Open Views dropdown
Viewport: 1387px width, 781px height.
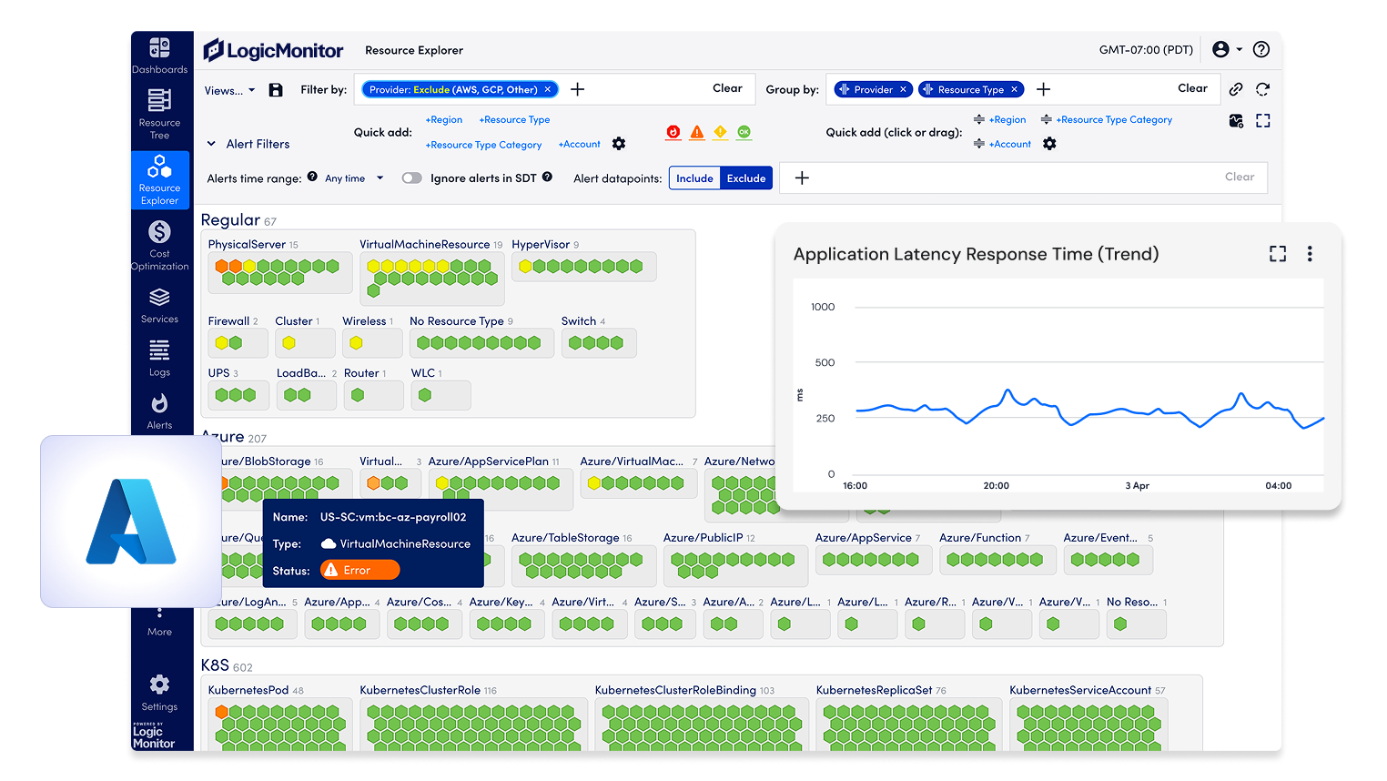click(229, 90)
